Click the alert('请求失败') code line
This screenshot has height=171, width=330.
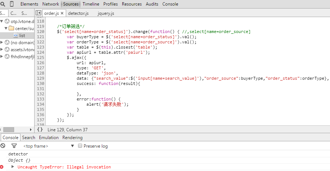pyautogui.click(x=107, y=104)
